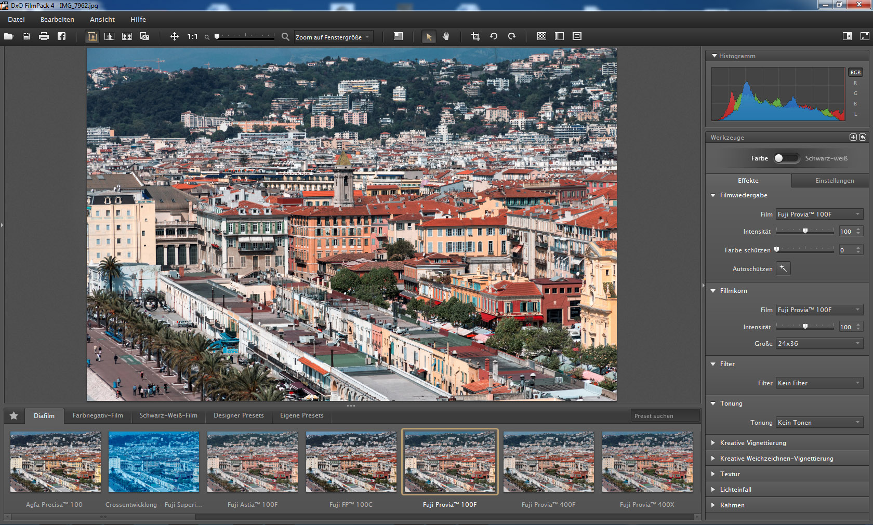Open the Tonung Kein Tonen dropdown
Image resolution: width=873 pixels, height=525 pixels.
pos(819,422)
